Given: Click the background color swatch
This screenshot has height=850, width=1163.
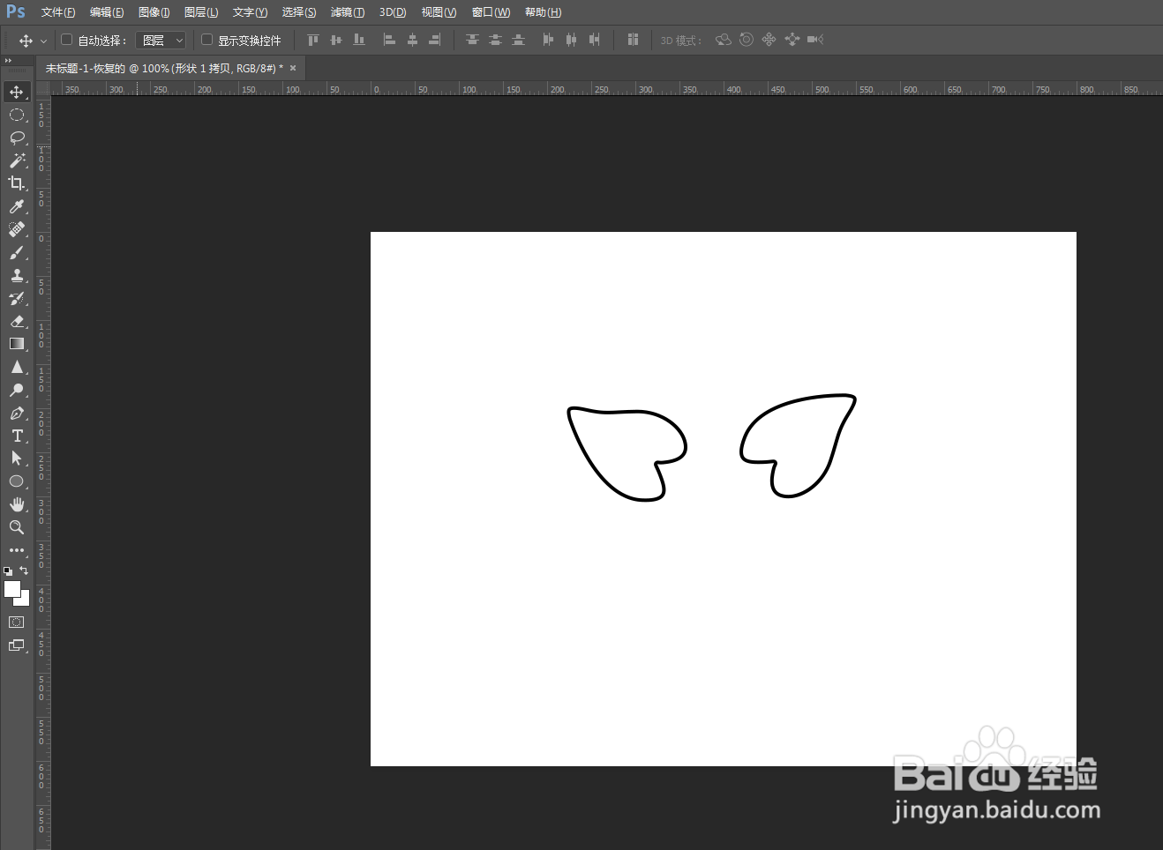Looking at the screenshot, I should point(25,600).
